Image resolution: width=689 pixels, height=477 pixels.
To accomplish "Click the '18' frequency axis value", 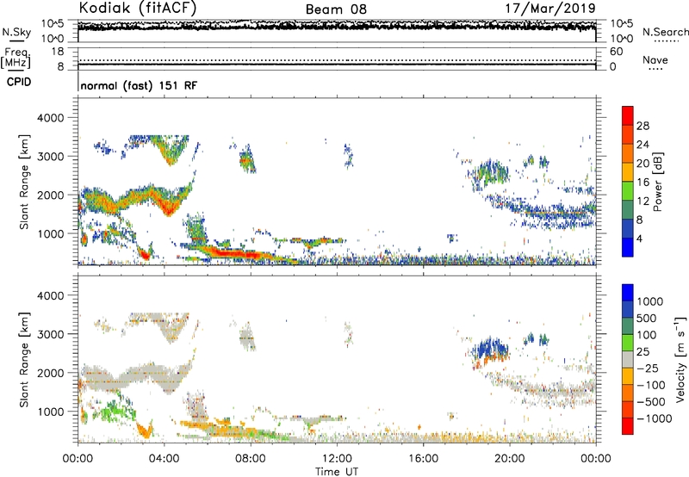I will (x=58, y=52).
